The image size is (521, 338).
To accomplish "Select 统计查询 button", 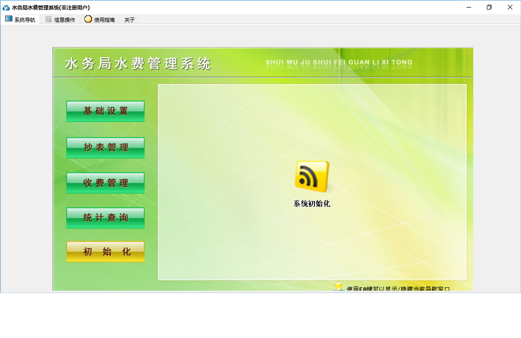I will (x=106, y=218).
